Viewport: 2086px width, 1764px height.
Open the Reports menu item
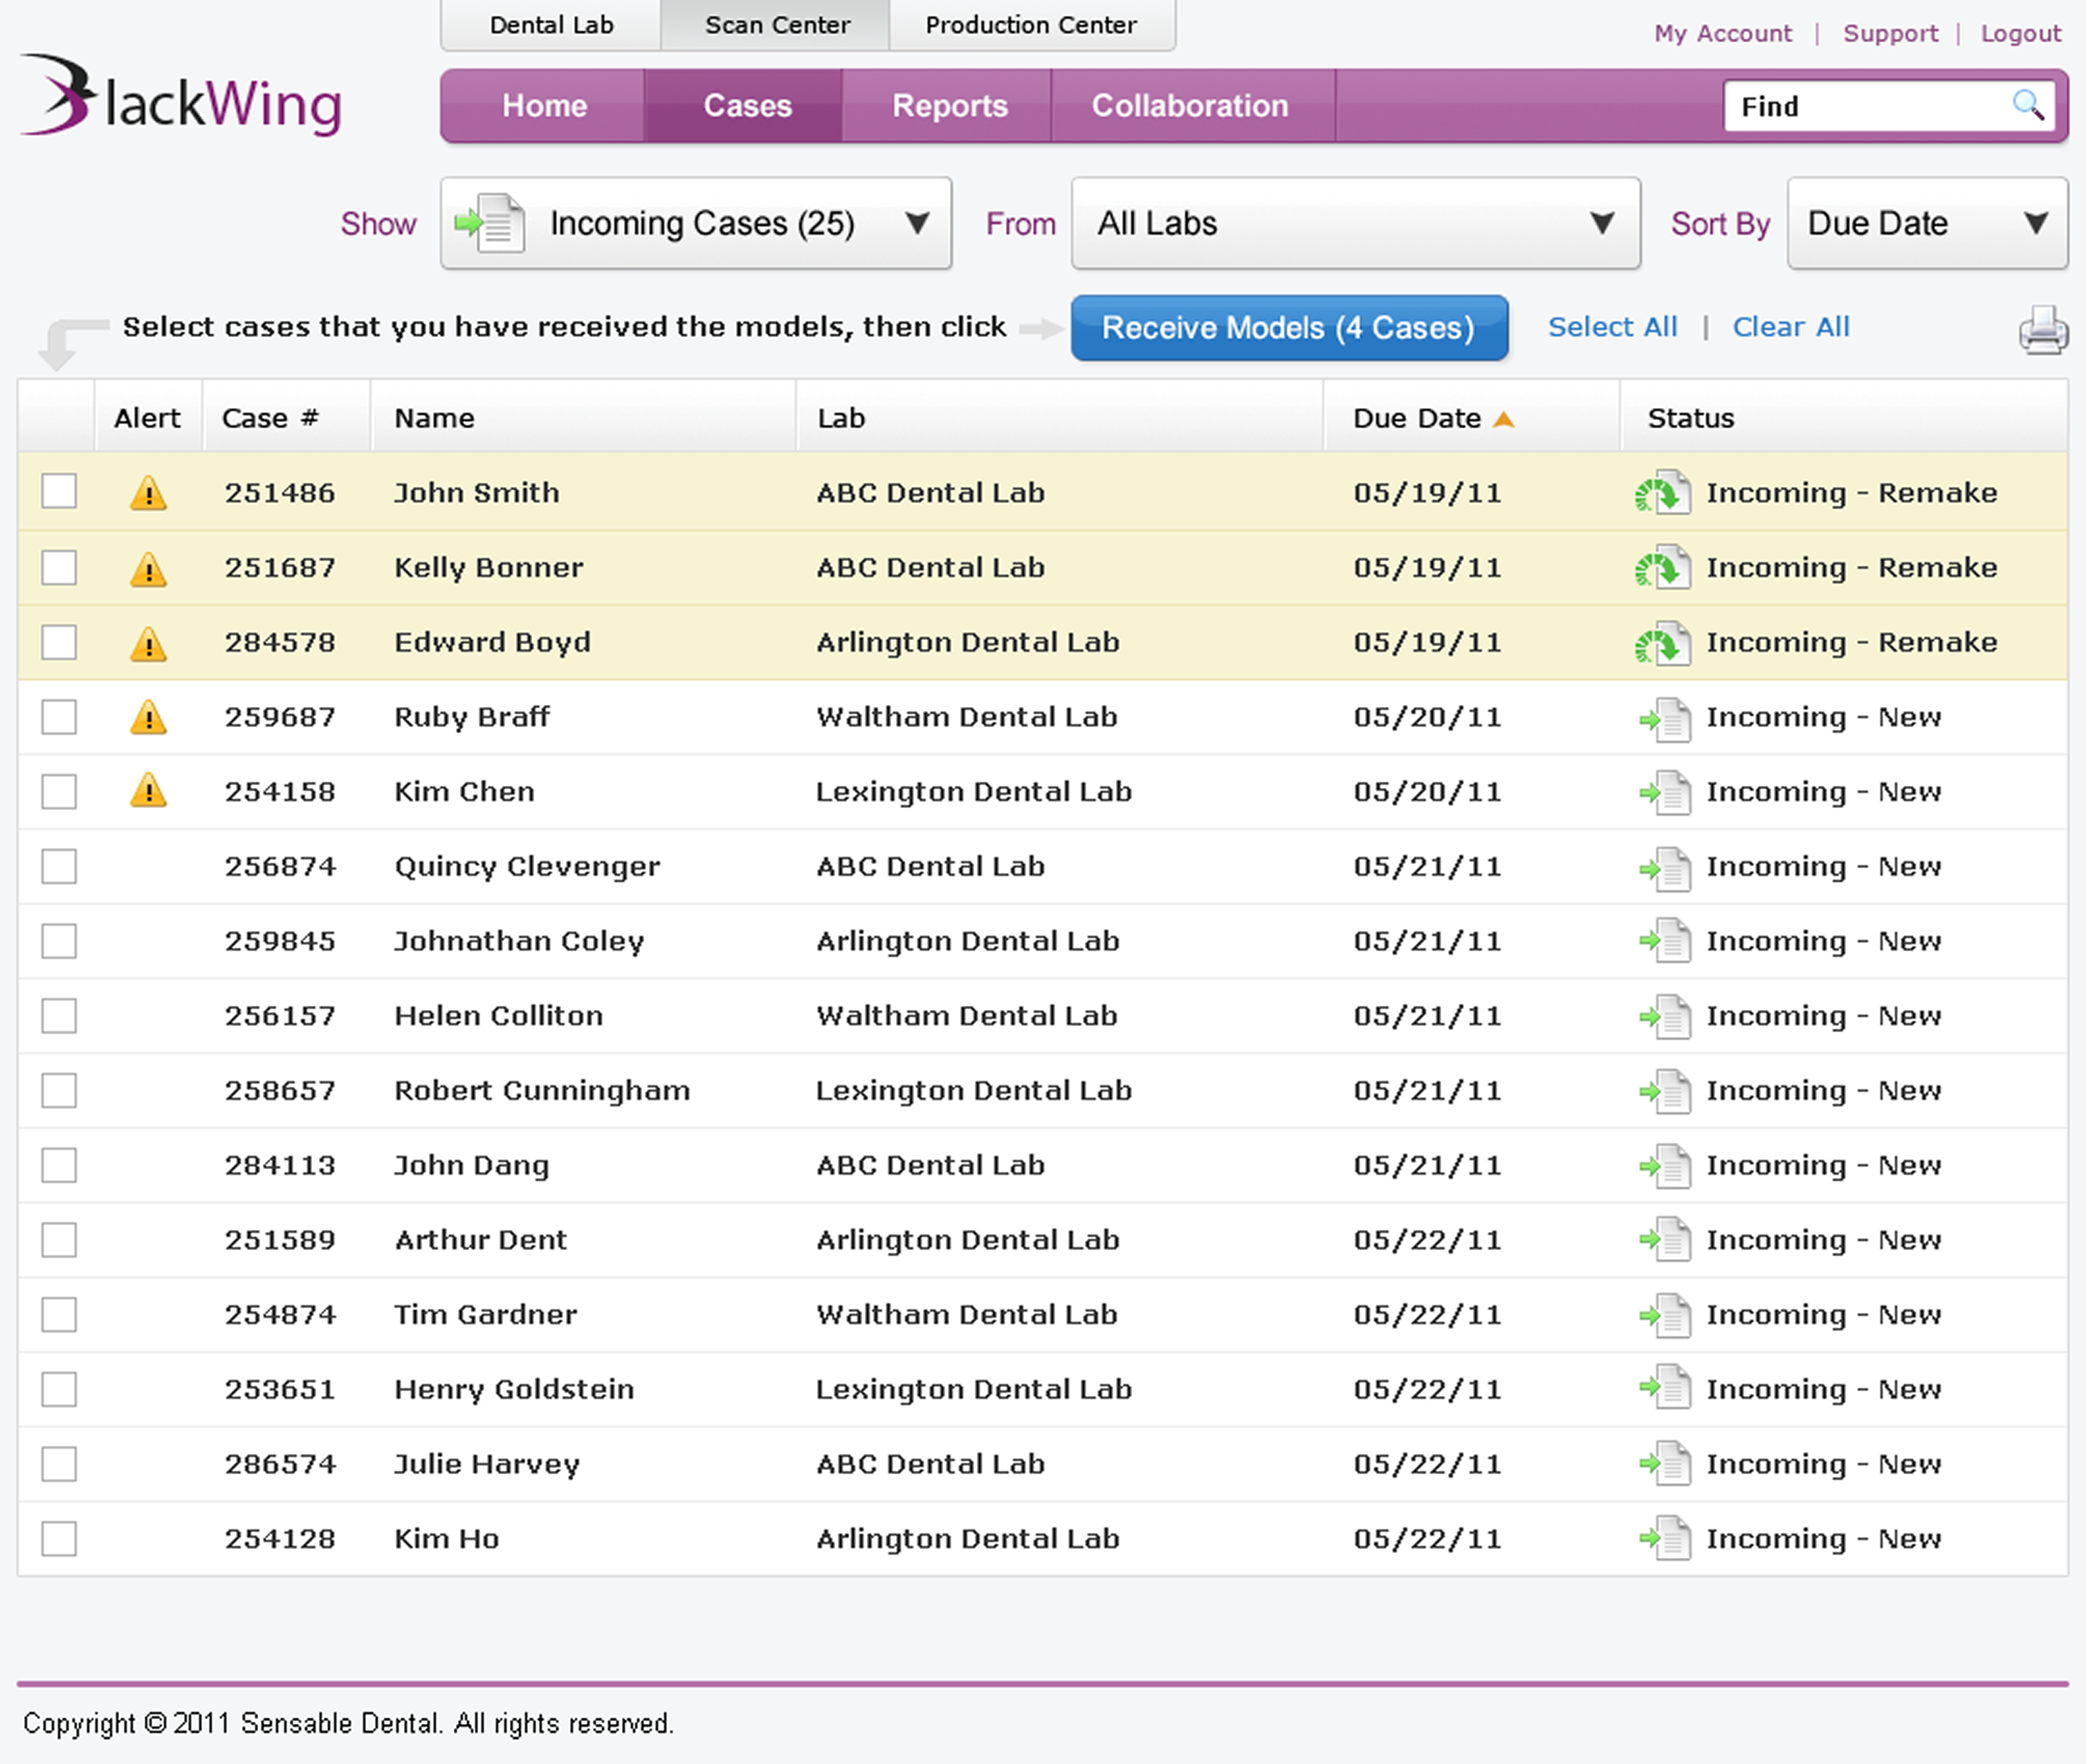coord(949,105)
